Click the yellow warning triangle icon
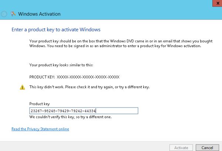Viewport: 222px width, 151px height. [x=22, y=87]
